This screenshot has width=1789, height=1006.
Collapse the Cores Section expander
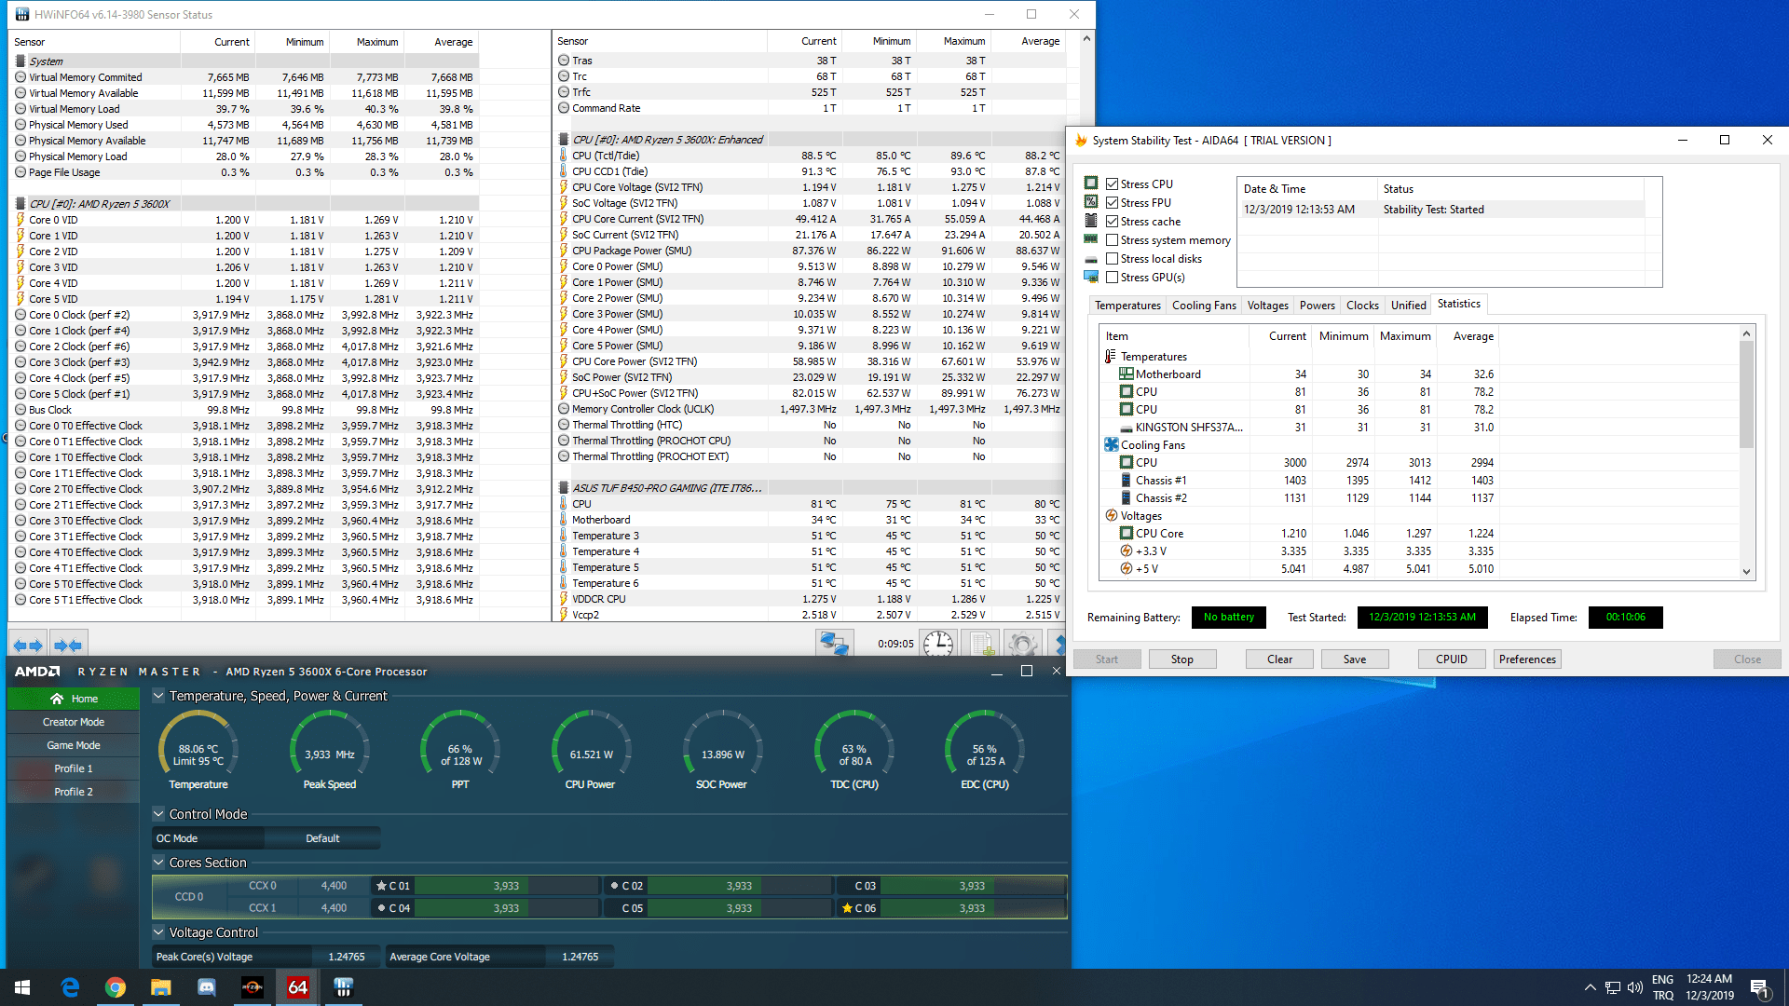(x=158, y=863)
